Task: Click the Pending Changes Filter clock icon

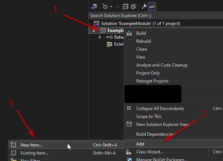Action: click(x=105, y=7)
